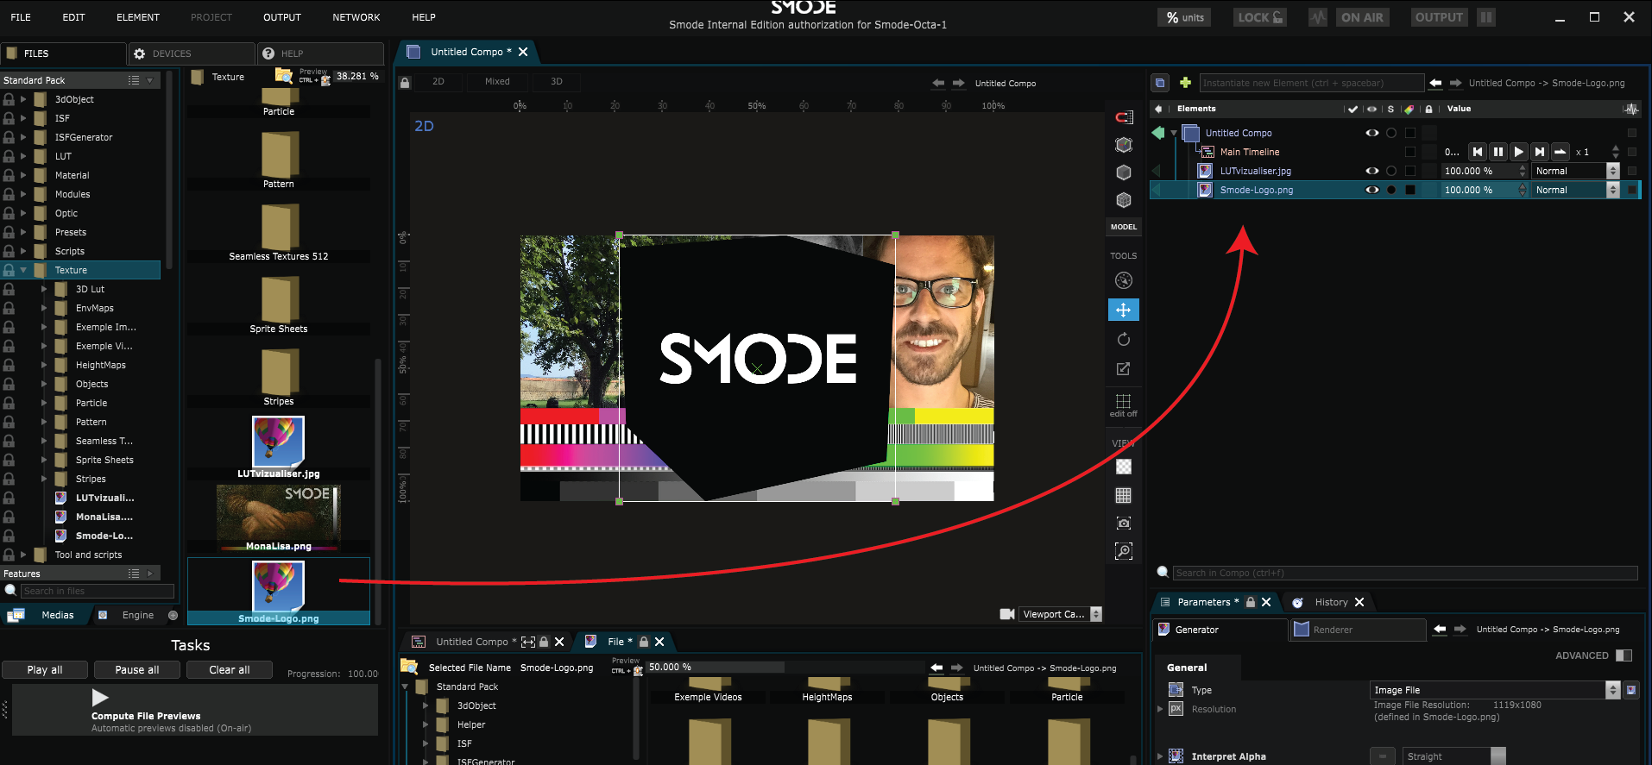
Task: Adjust the preview size slider at 38.281 %
Action: coord(357,76)
